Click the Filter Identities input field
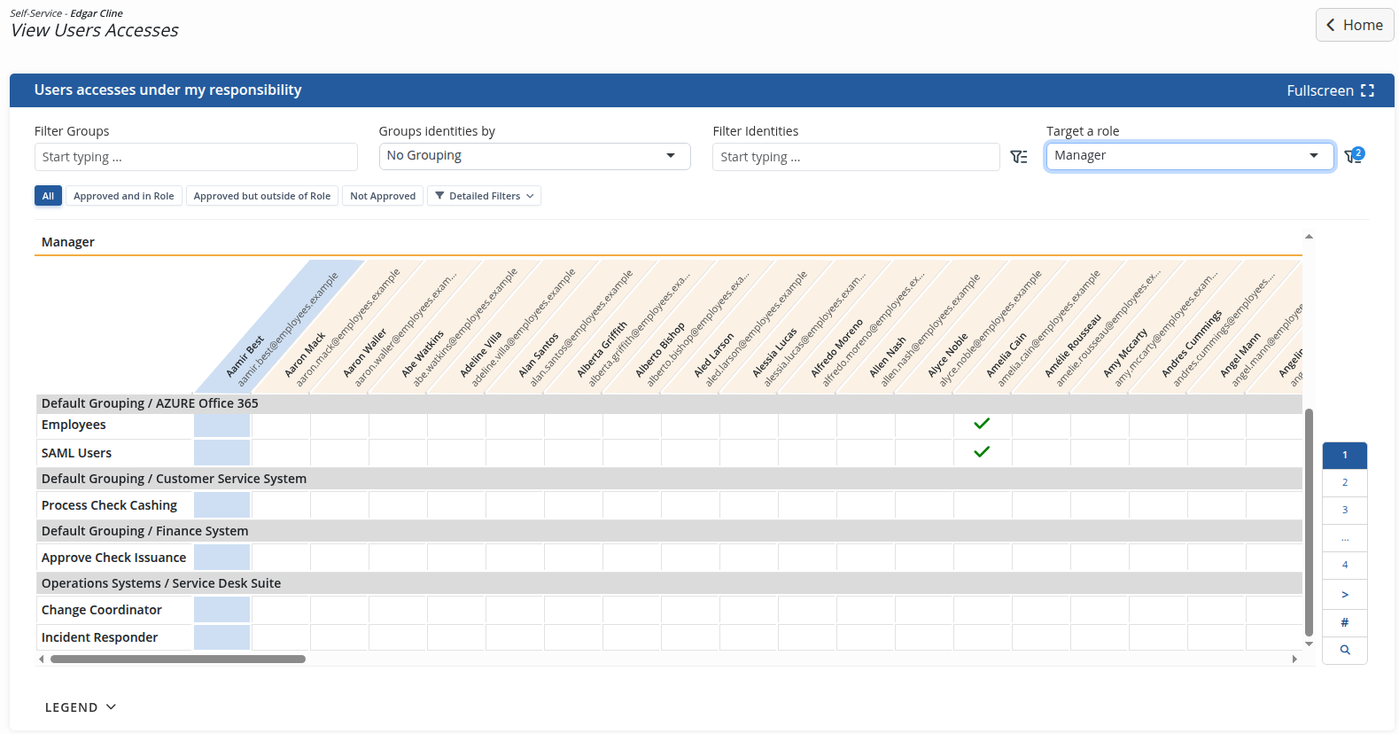The width and height of the screenshot is (1399, 734). click(x=856, y=157)
